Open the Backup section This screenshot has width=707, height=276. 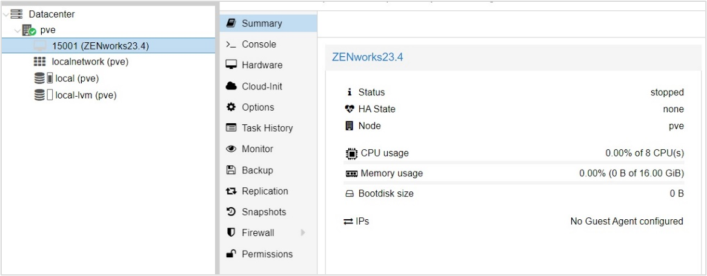[x=257, y=170]
